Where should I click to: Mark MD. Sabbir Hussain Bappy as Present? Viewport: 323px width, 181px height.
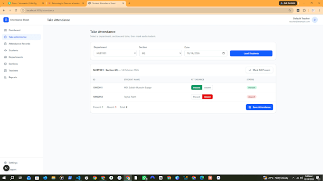click(197, 88)
